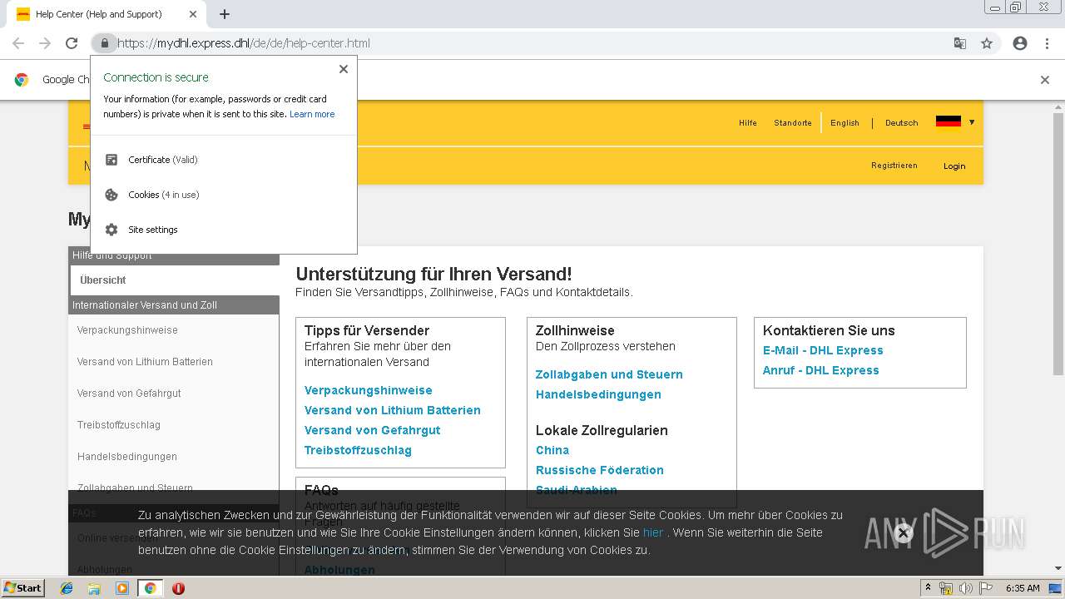This screenshot has width=1065, height=599.
Task: Click the Login link
Action: click(x=954, y=166)
